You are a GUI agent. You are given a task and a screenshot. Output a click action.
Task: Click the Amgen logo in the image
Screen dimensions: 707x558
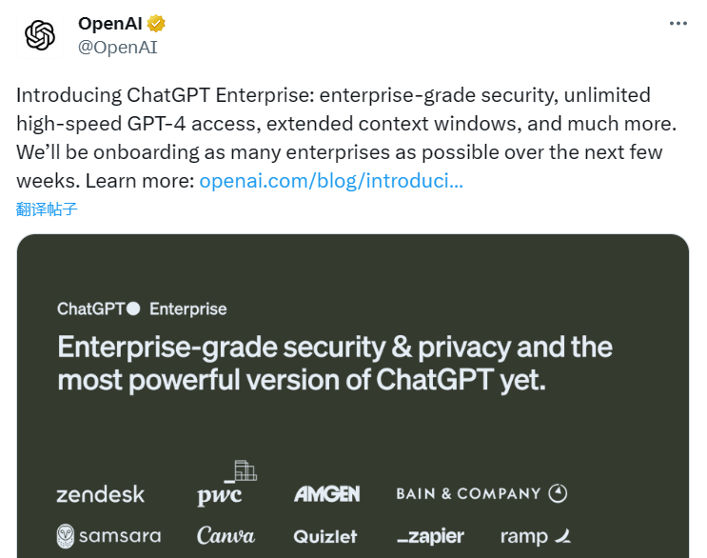(326, 494)
